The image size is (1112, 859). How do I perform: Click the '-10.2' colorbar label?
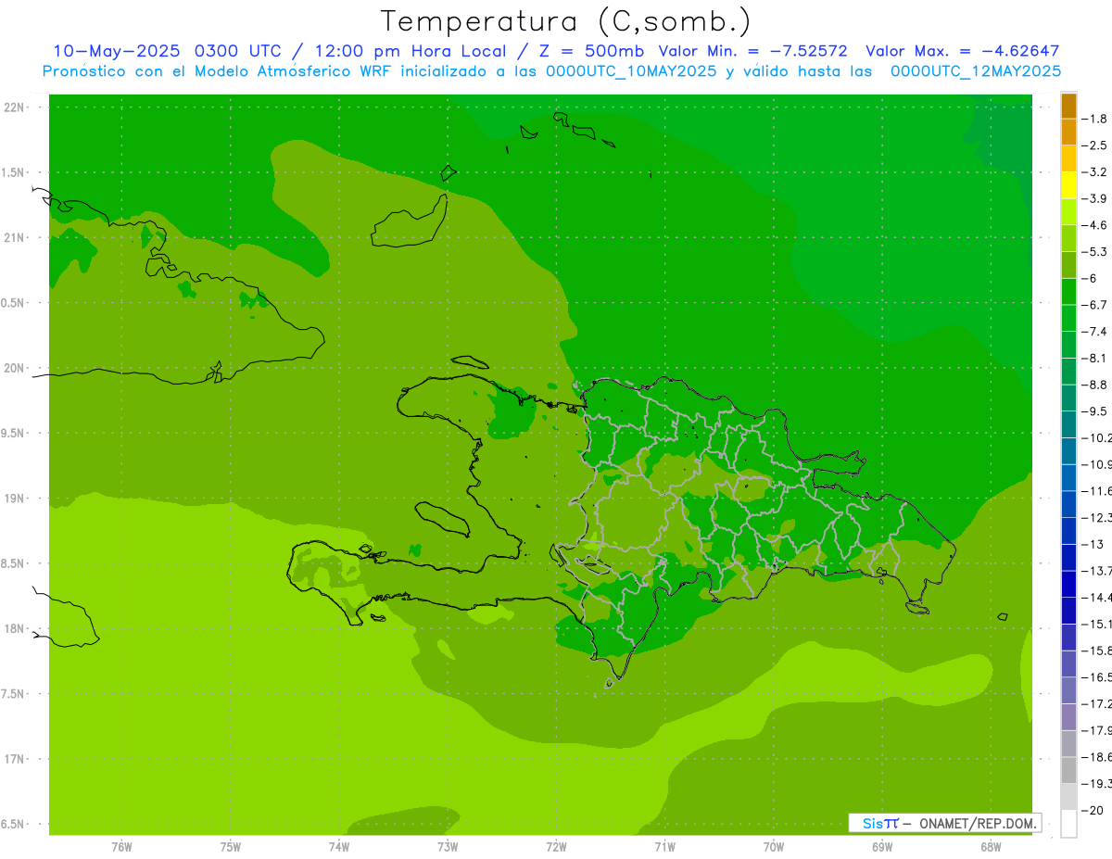(1097, 437)
